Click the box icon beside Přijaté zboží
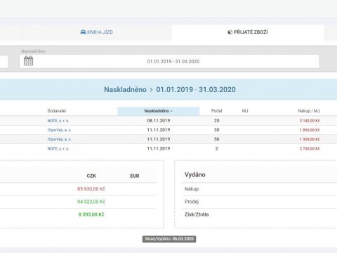Viewport: 337px width, 253px height. coord(230,32)
